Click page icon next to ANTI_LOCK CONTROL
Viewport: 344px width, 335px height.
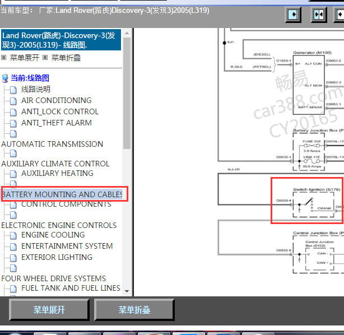[x=13, y=112]
